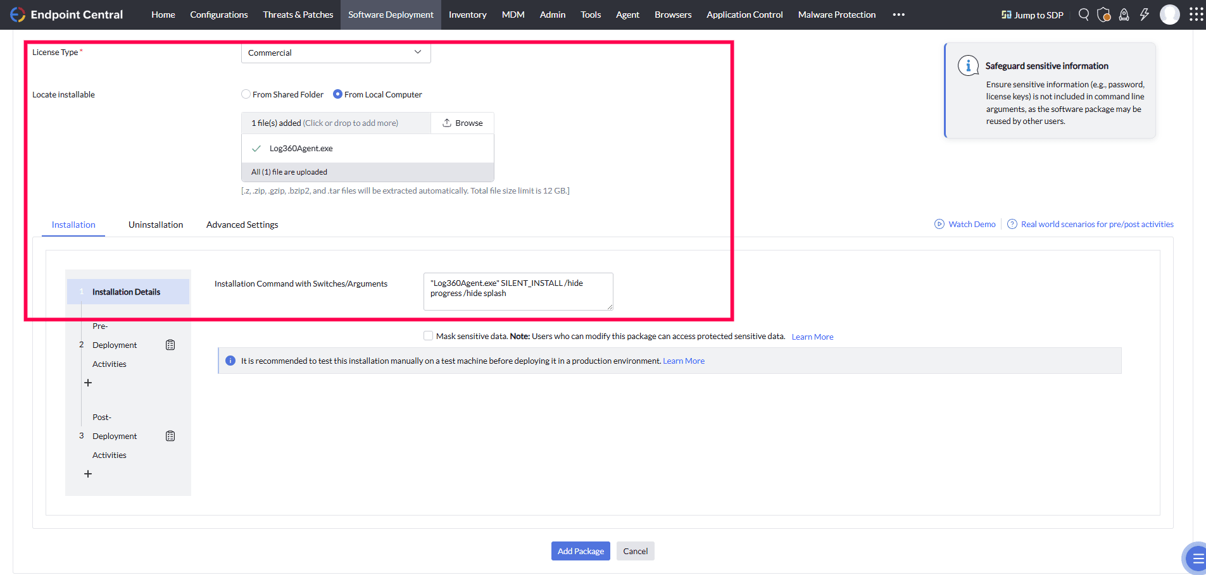This screenshot has width=1206, height=575.
Task: Click the file size limit hint text
Action: pyautogui.click(x=405, y=190)
